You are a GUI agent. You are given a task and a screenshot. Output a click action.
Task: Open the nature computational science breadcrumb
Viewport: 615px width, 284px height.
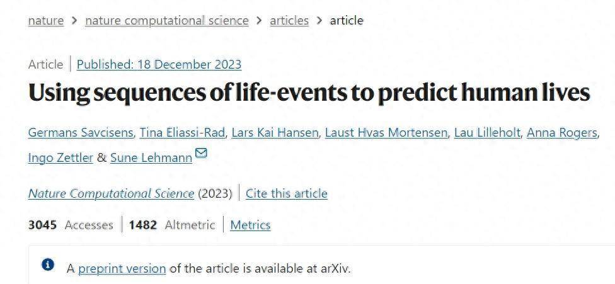(x=167, y=20)
